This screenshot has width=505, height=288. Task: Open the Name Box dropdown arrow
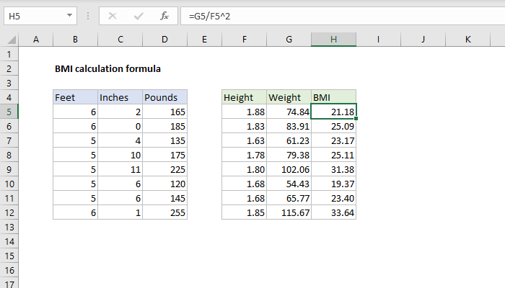69,14
